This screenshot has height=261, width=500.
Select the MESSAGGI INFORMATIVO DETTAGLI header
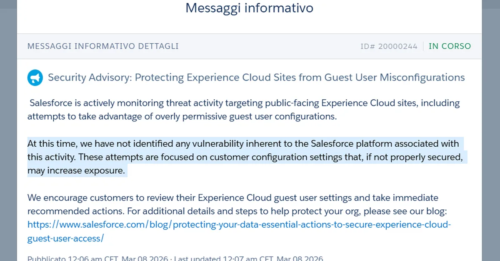click(x=102, y=46)
